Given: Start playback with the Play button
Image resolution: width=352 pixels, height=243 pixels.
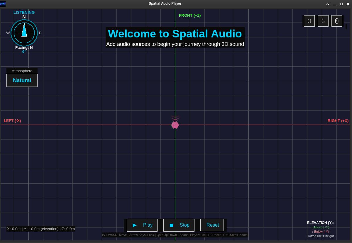Looking at the screenshot, I should 142,225.
